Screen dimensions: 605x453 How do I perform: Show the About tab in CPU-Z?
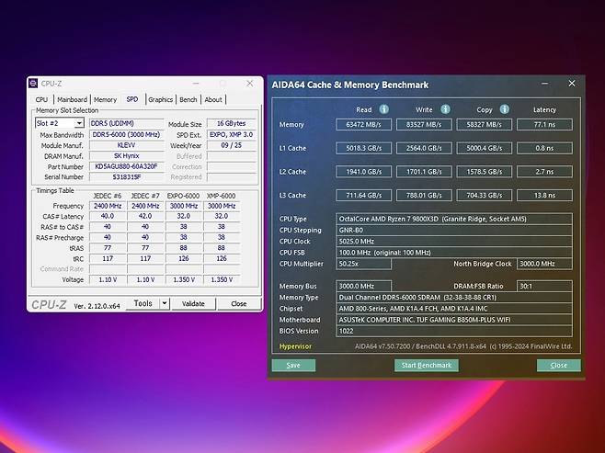[x=213, y=99]
